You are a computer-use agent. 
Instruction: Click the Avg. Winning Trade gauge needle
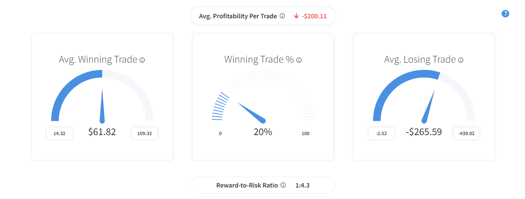click(102, 106)
